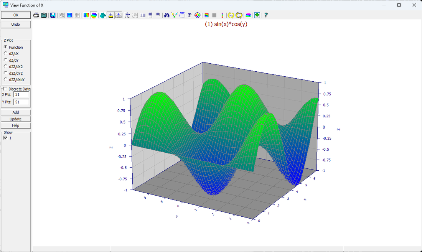Viewport: 422px width, 252px height.
Task: Click the four-way arrows move icon
Action: [x=127, y=15]
